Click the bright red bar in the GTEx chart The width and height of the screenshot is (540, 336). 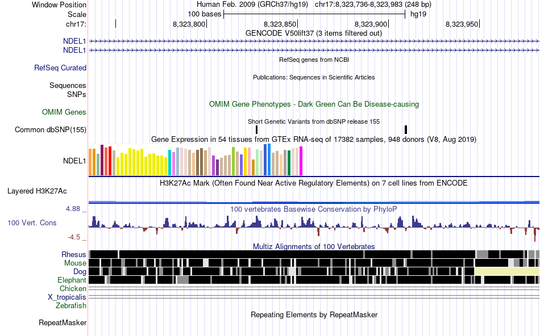[x=110, y=161]
